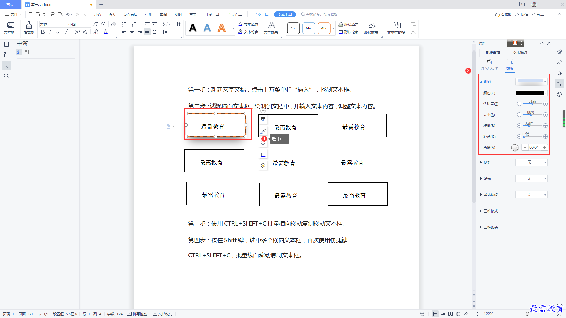
Task: Click the Format Painter (格式刷) icon
Action: pos(29,28)
